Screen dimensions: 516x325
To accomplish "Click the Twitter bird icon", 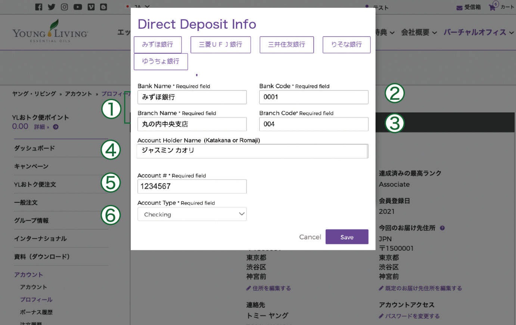I will tap(52, 7).
